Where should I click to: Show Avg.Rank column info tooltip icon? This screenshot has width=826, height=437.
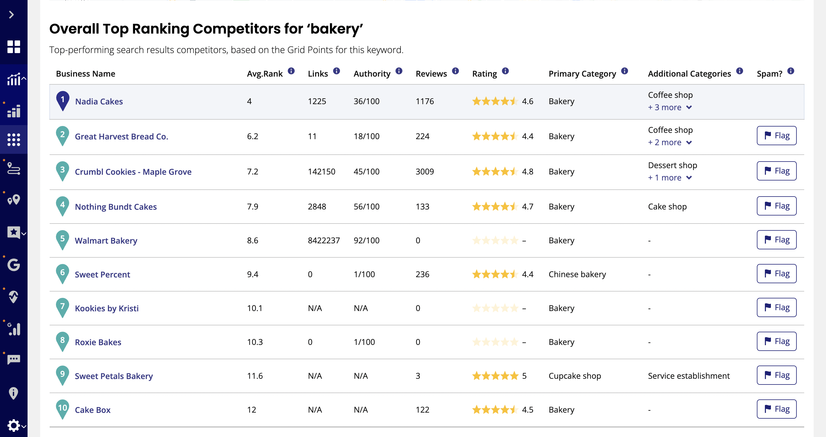click(x=291, y=71)
